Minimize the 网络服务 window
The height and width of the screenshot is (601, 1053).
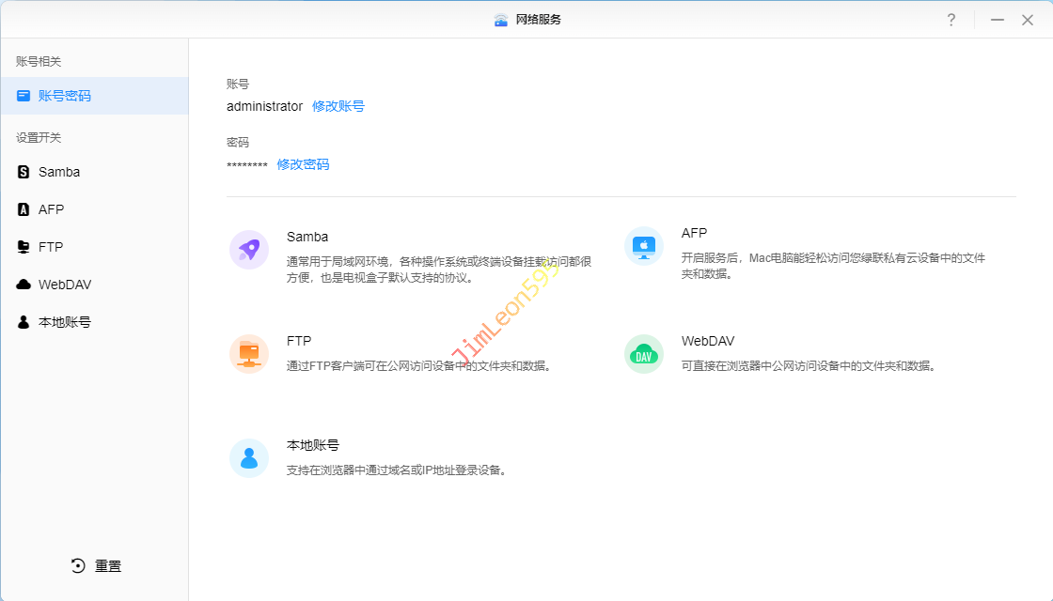tap(998, 20)
